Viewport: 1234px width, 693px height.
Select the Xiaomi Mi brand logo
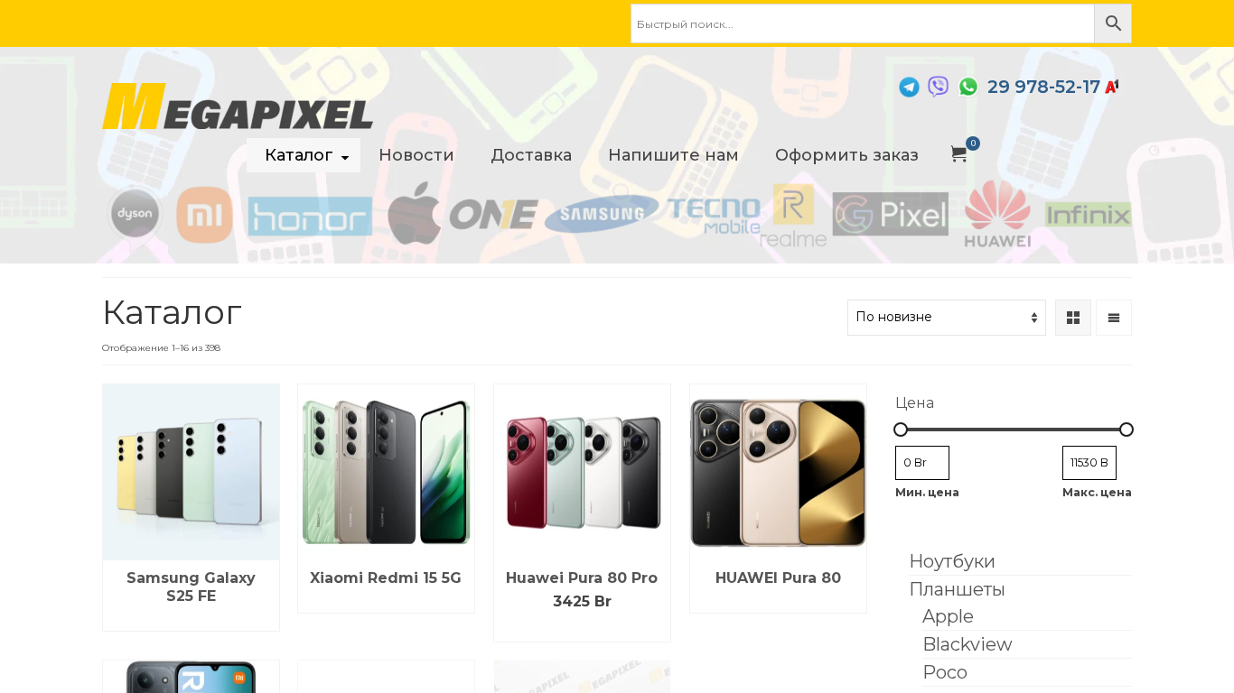click(204, 215)
